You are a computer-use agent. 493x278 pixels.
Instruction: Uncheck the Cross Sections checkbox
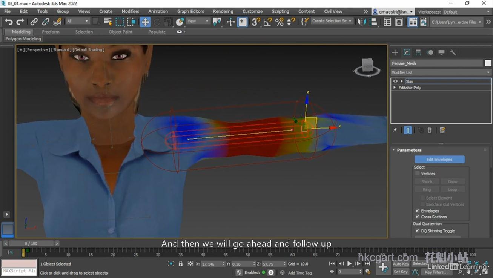coord(418,217)
